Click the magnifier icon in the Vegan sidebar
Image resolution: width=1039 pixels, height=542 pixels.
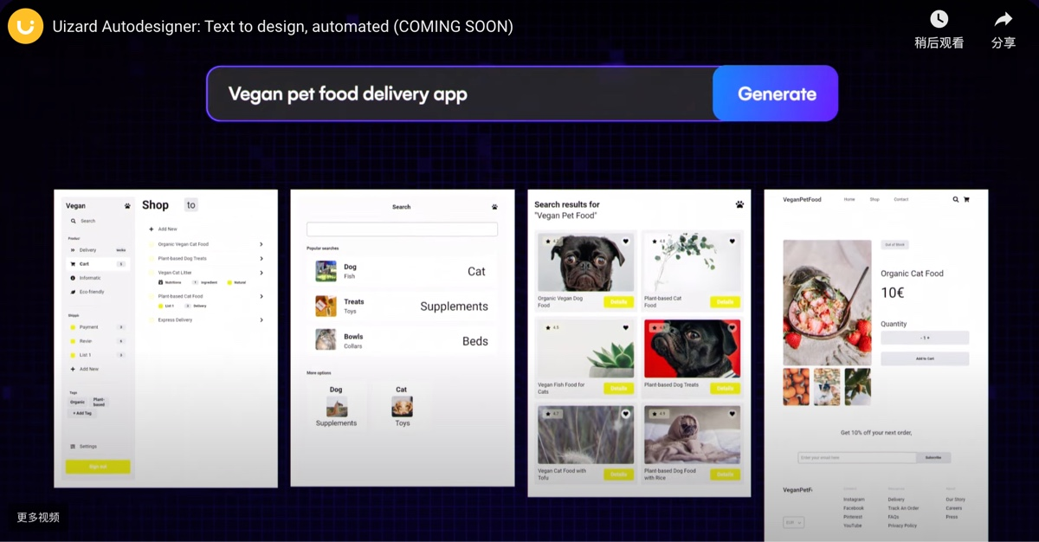coord(74,221)
